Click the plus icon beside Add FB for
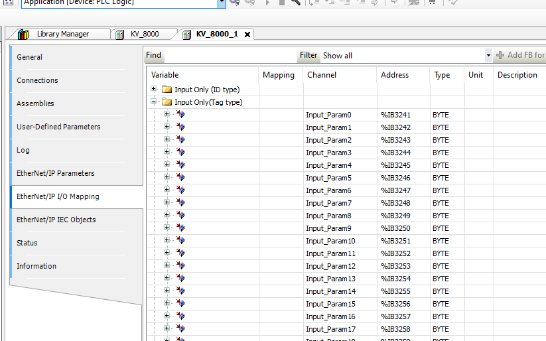The image size is (546, 341). (x=500, y=55)
